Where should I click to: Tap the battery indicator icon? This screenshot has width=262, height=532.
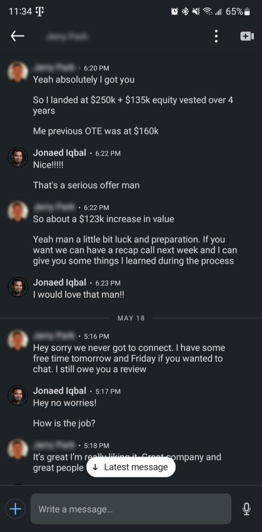tap(247, 12)
